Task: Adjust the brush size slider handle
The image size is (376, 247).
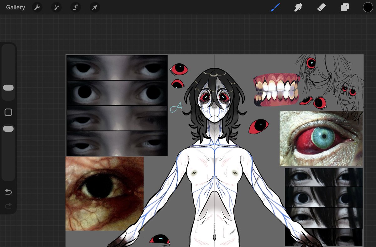Action: coord(8,88)
